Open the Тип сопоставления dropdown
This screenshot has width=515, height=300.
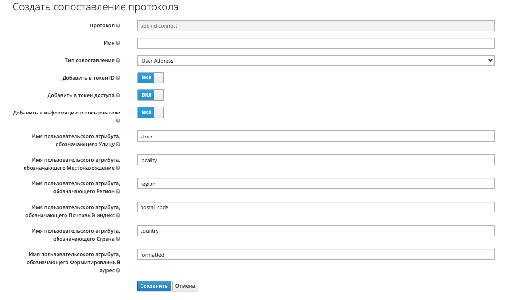pos(316,61)
